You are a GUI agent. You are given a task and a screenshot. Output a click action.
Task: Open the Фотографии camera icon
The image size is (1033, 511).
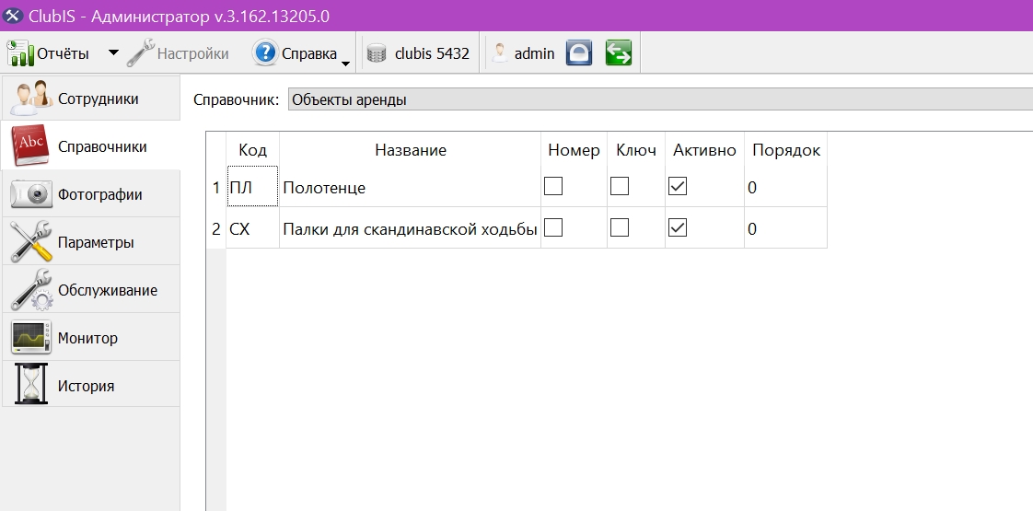(31, 193)
